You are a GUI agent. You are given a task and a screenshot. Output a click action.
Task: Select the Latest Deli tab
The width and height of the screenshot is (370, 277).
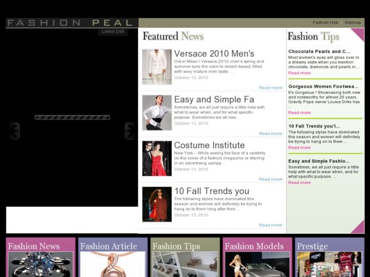[x=113, y=32]
